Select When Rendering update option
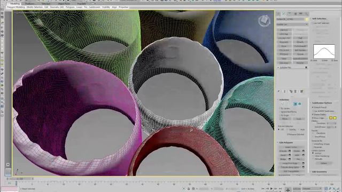 pyautogui.click(x=313, y=156)
